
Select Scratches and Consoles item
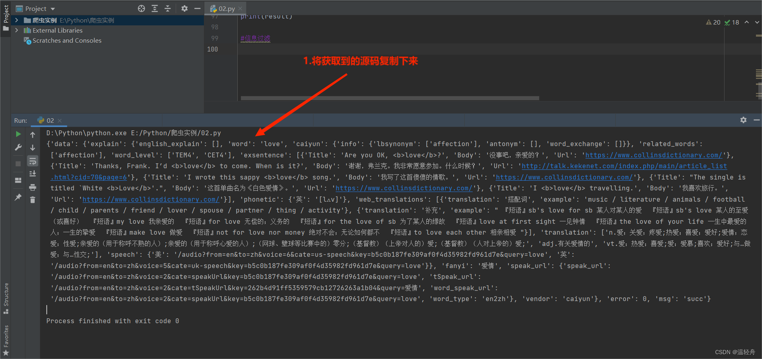67,40
